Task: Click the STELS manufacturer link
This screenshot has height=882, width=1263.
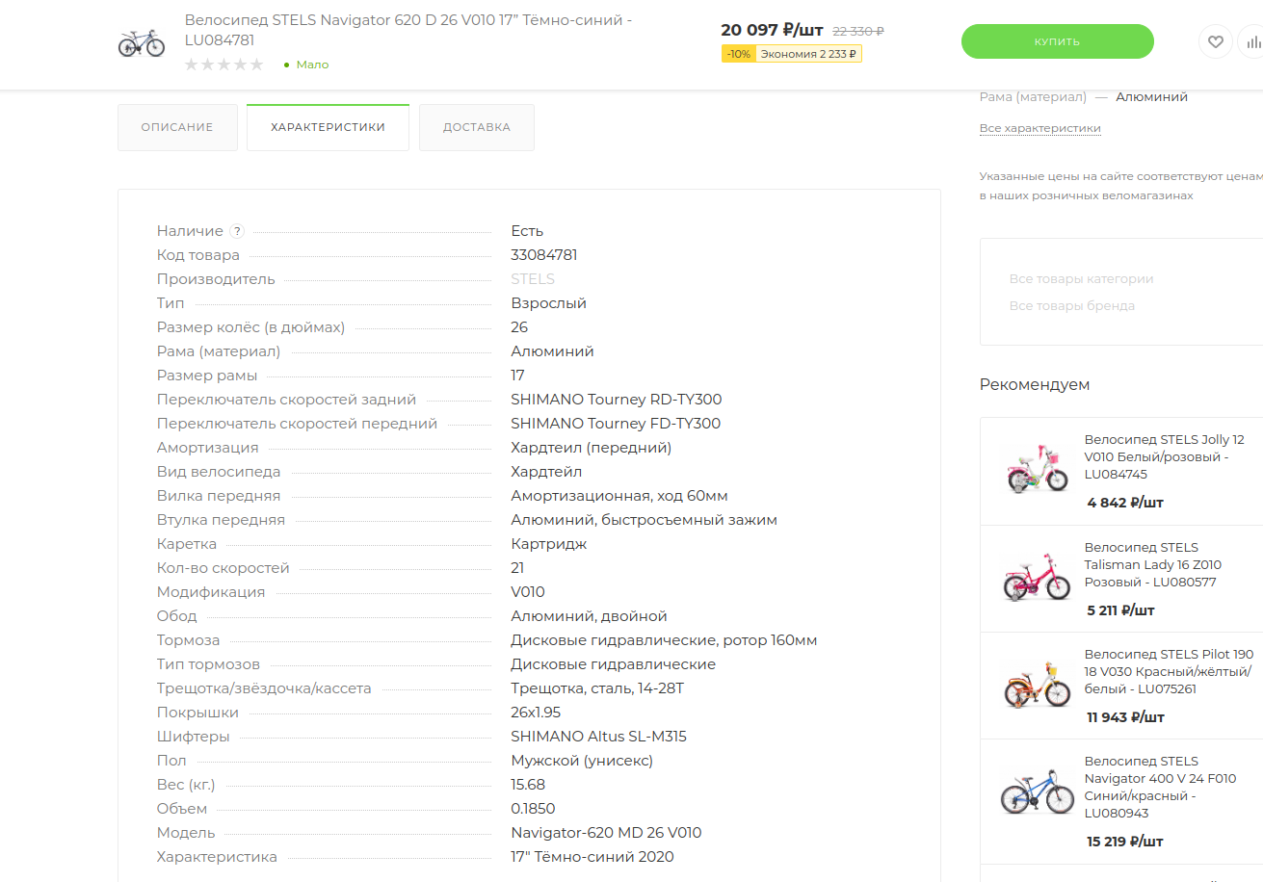Action: point(533,279)
